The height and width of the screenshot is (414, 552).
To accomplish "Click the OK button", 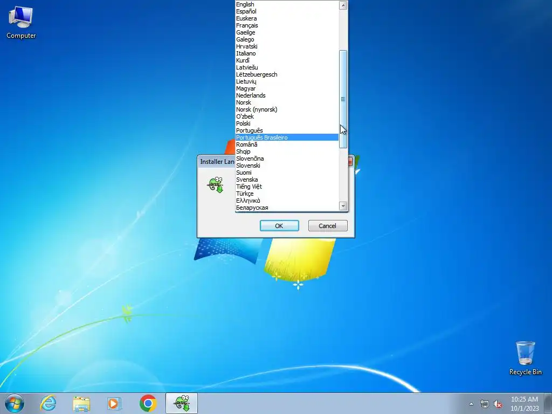I will (x=279, y=226).
